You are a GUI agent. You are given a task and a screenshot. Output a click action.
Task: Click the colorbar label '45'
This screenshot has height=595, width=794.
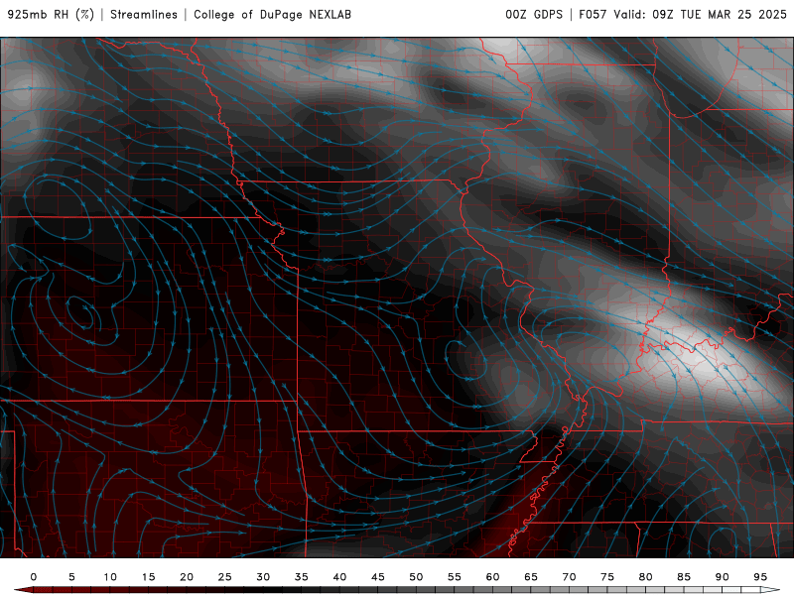378,577
